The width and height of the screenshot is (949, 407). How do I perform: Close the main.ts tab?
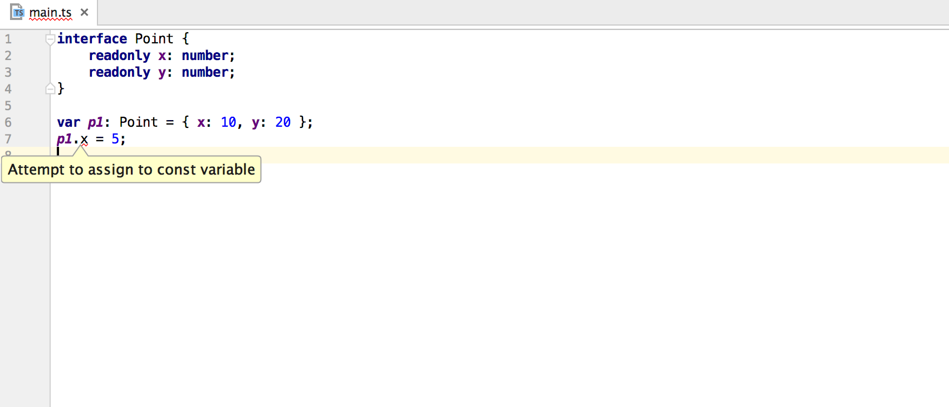click(84, 12)
